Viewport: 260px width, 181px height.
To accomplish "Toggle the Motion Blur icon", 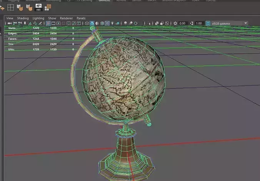I will click(131, 23).
